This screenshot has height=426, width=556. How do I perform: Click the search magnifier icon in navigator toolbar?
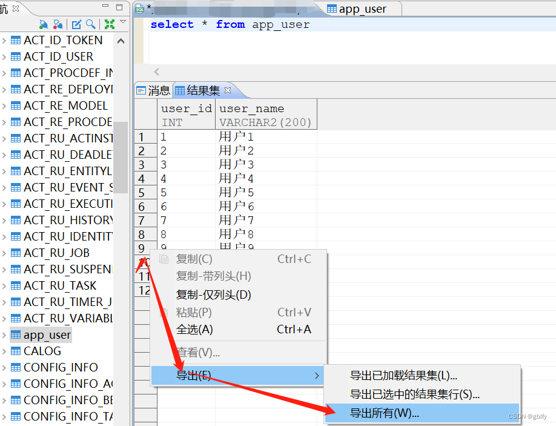[91, 24]
